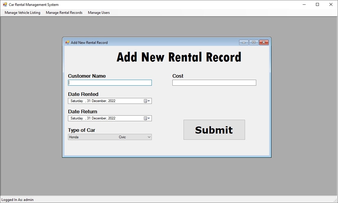
Task: Click the 'Logged In As: admin' status text
Action: click(x=17, y=200)
